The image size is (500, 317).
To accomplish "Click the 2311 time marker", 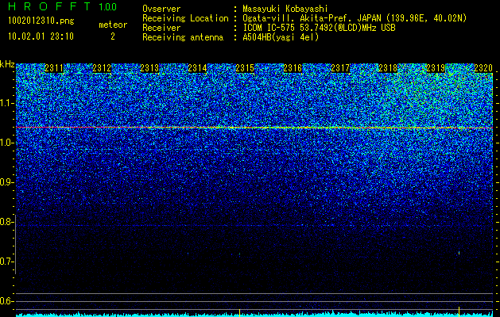I will coord(54,68).
